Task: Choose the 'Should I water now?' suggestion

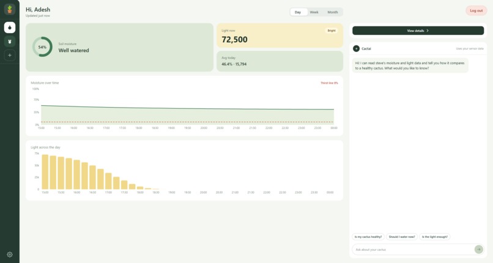Action: pyautogui.click(x=402, y=237)
